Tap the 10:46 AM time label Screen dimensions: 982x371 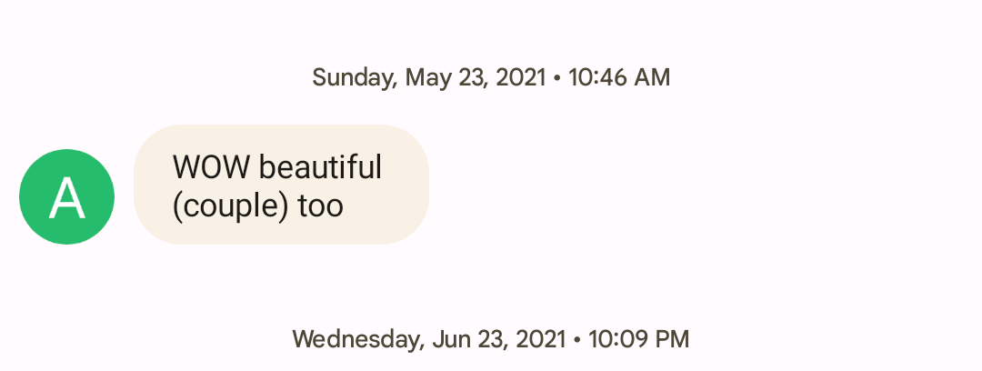point(619,77)
